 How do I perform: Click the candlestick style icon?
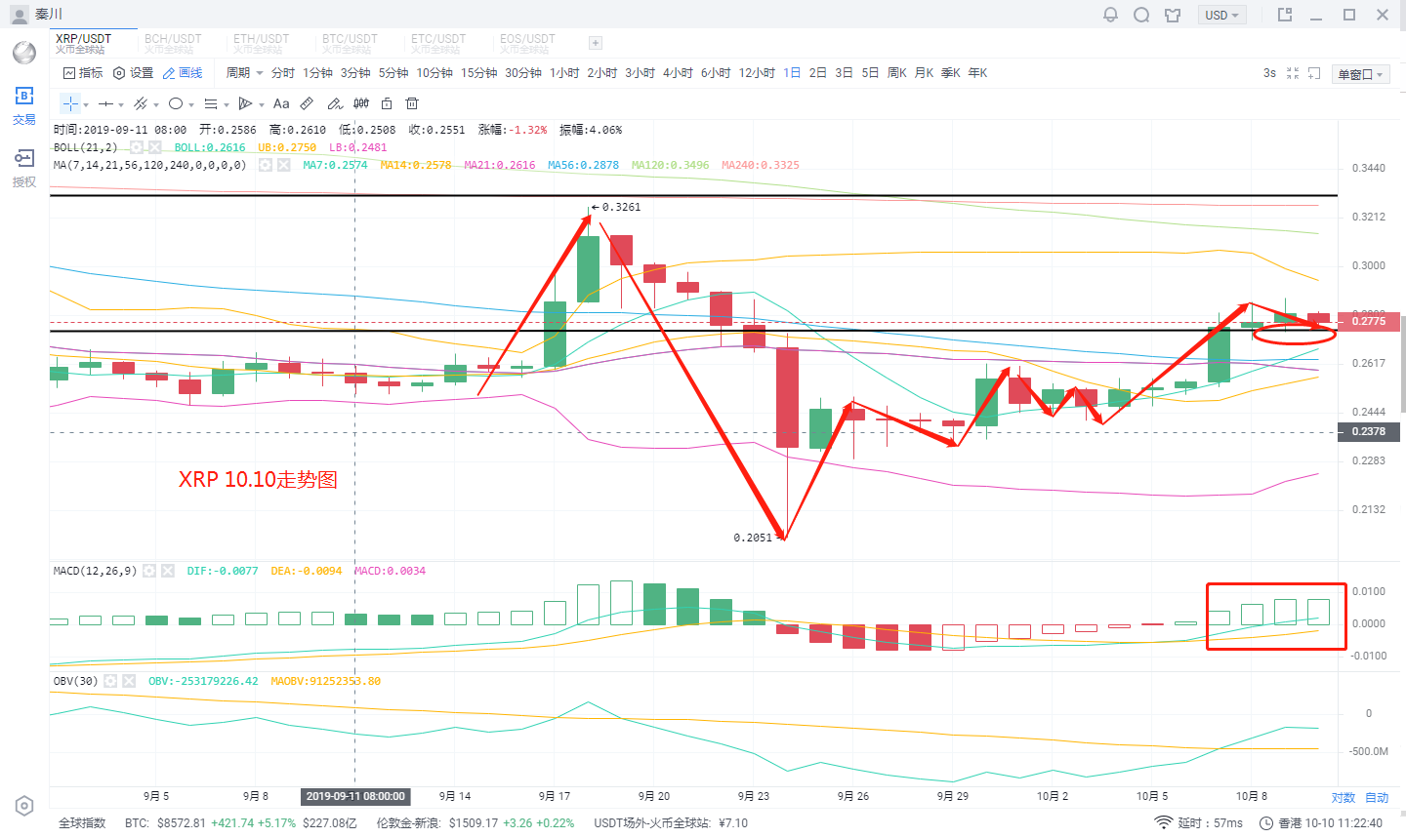(361, 103)
